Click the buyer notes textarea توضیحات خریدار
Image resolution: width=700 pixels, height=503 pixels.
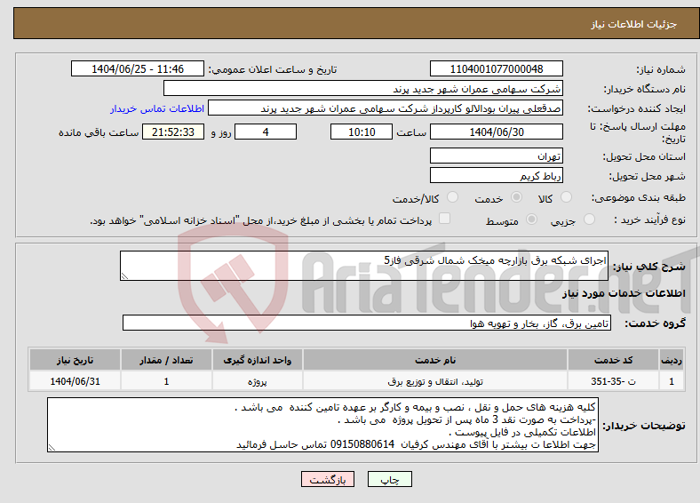coord(322,425)
